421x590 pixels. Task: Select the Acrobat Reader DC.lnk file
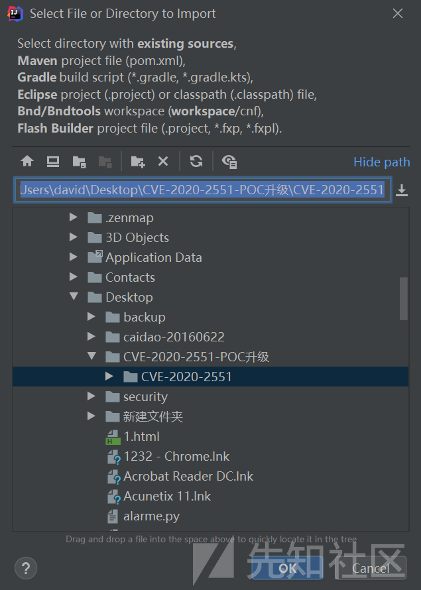[x=188, y=477]
